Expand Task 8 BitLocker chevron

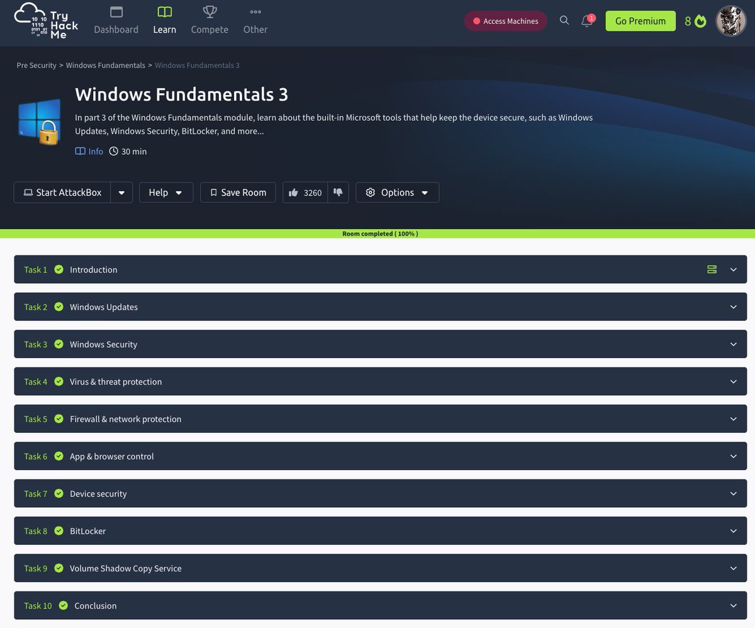[x=733, y=531]
